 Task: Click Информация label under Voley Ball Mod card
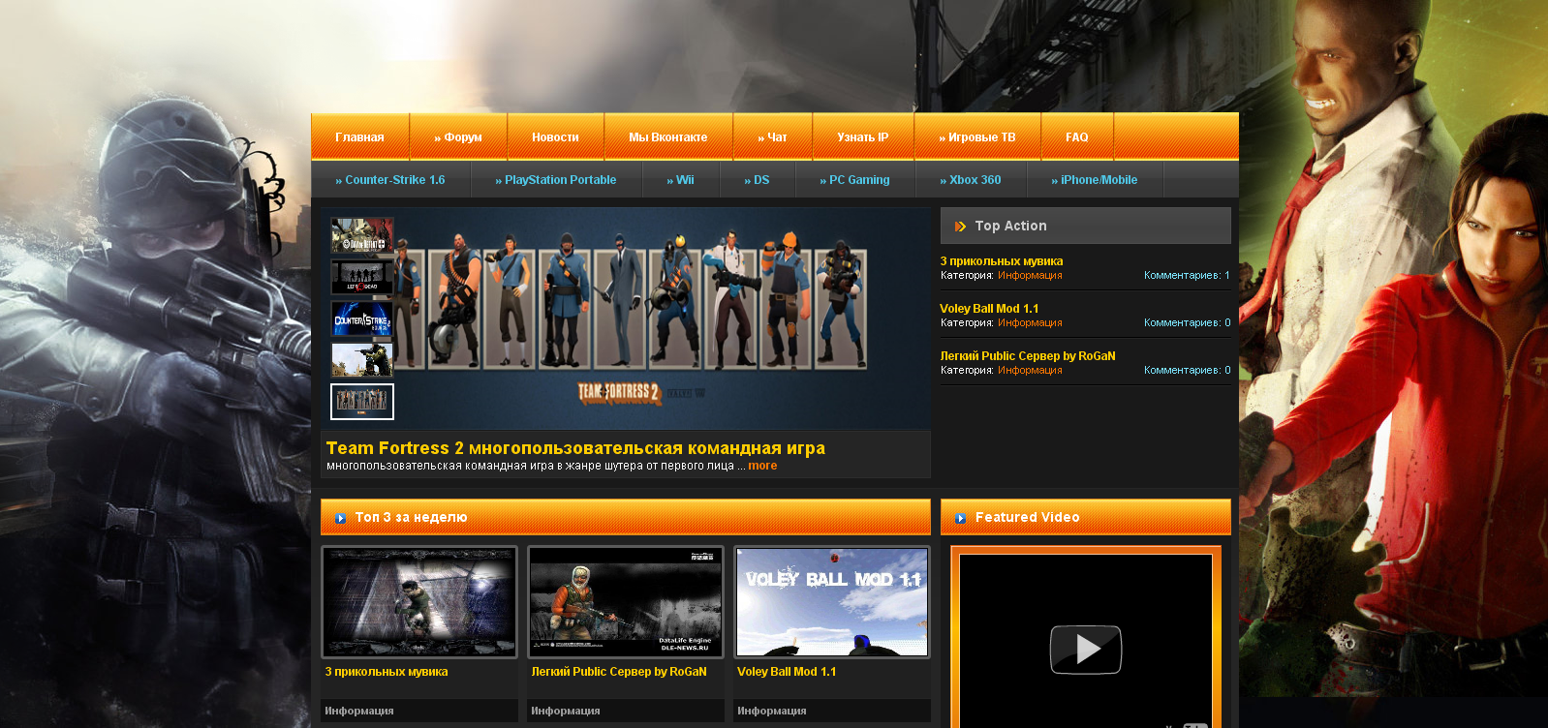pyautogui.click(x=772, y=711)
